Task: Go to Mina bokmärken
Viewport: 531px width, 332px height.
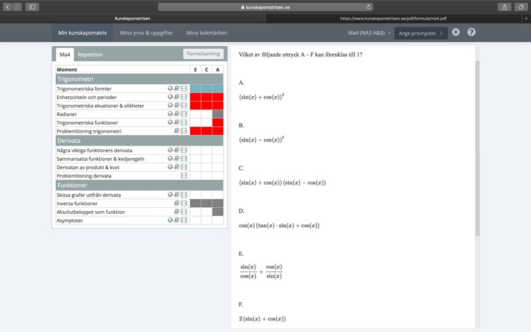Action: [207, 33]
